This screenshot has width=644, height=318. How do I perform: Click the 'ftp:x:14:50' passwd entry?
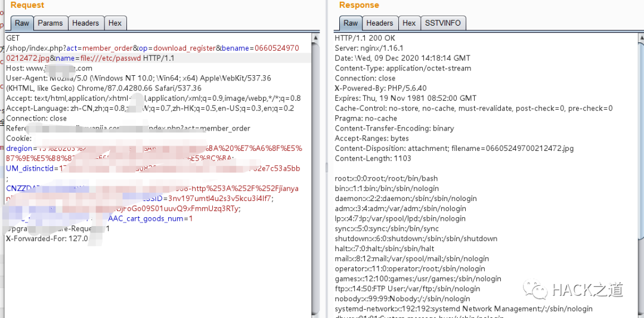click(x=407, y=289)
